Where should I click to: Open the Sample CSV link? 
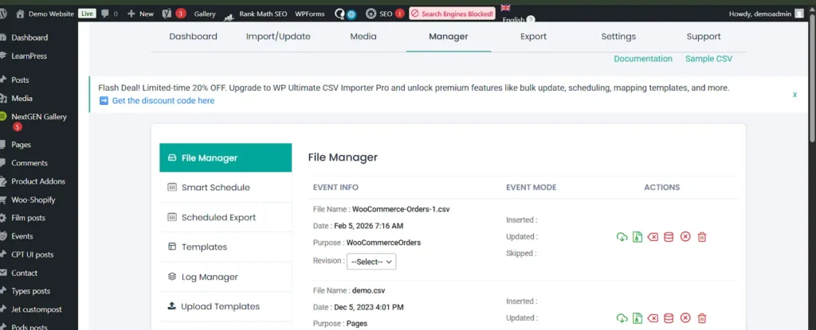[708, 59]
